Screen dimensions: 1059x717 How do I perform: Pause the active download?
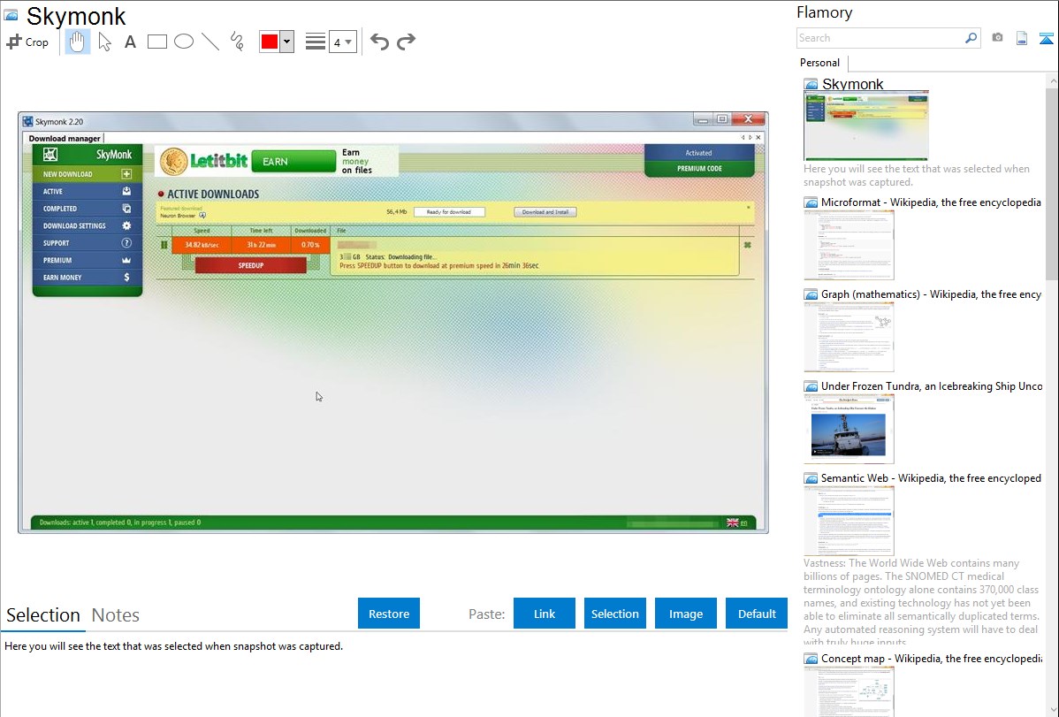click(164, 245)
